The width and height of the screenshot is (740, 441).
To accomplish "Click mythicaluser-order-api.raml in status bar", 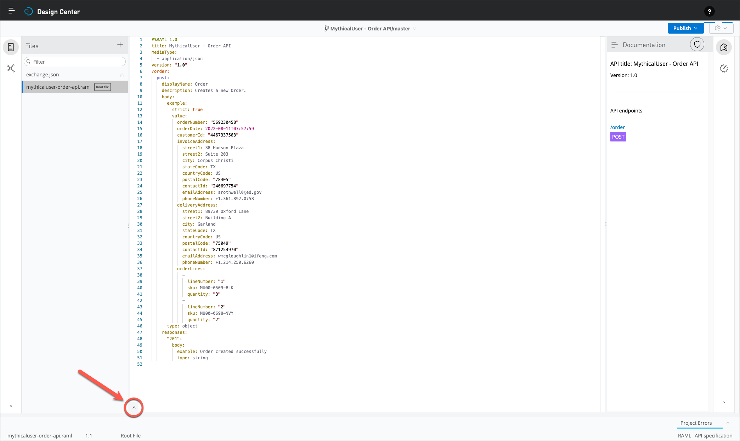I will 40,436.
